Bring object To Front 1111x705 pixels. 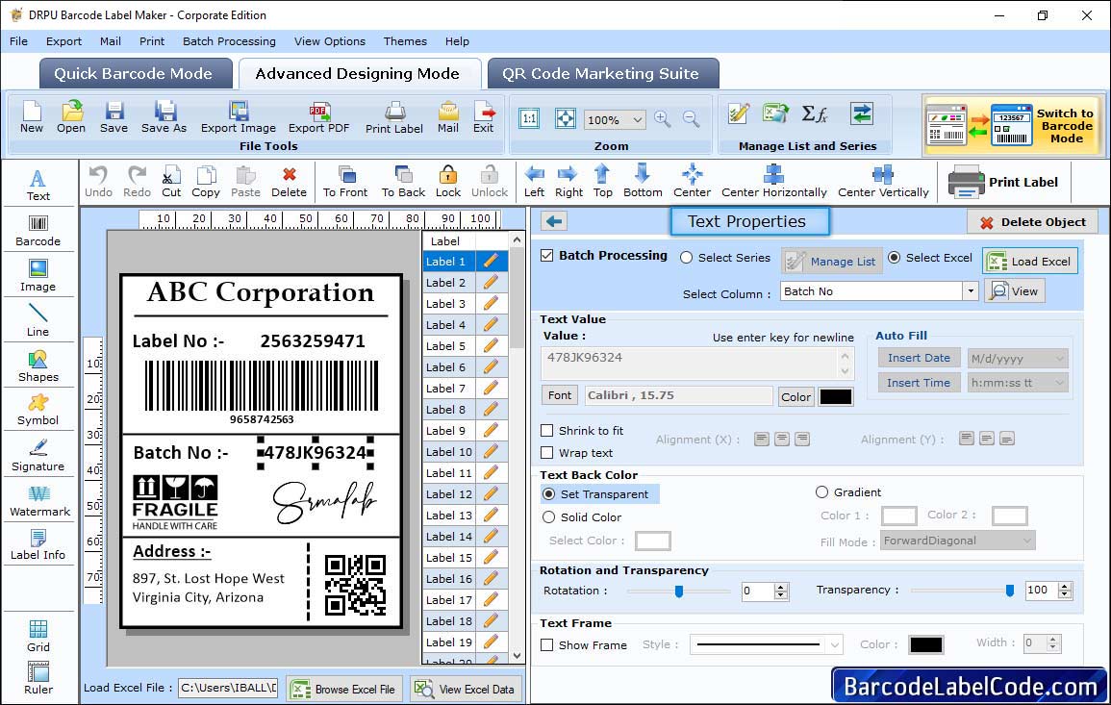tap(345, 182)
